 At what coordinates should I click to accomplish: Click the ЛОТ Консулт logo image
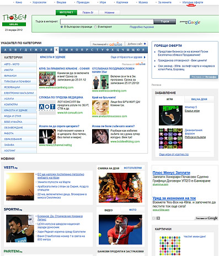pos(47,107)
